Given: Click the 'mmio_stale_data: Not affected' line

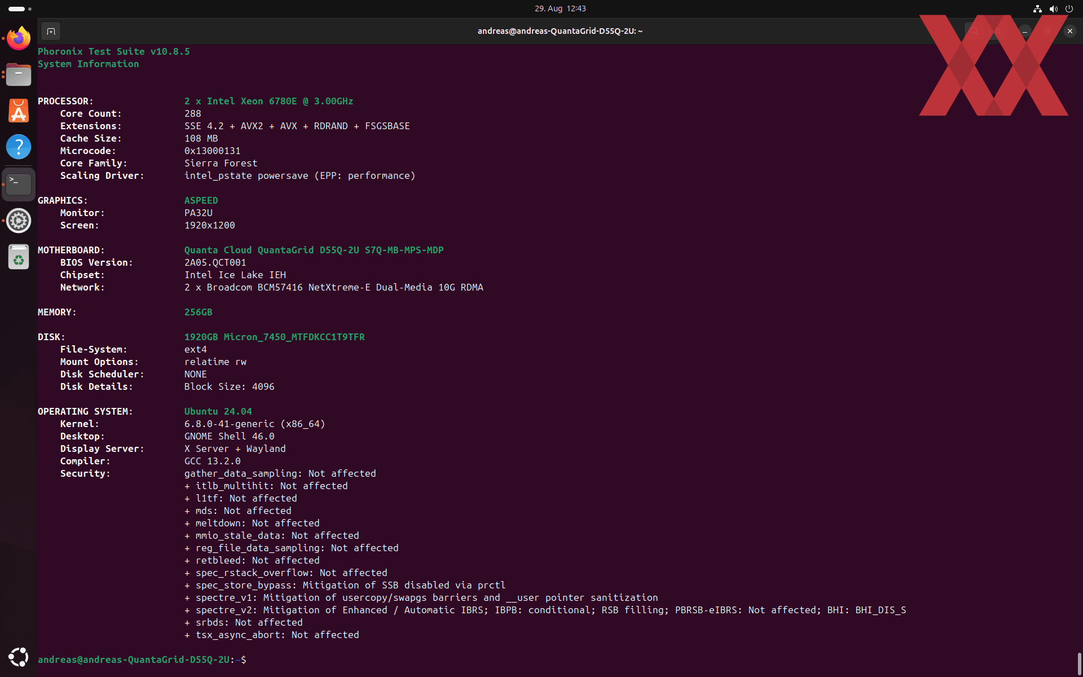Looking at the screenshot, I should [272, 535].
